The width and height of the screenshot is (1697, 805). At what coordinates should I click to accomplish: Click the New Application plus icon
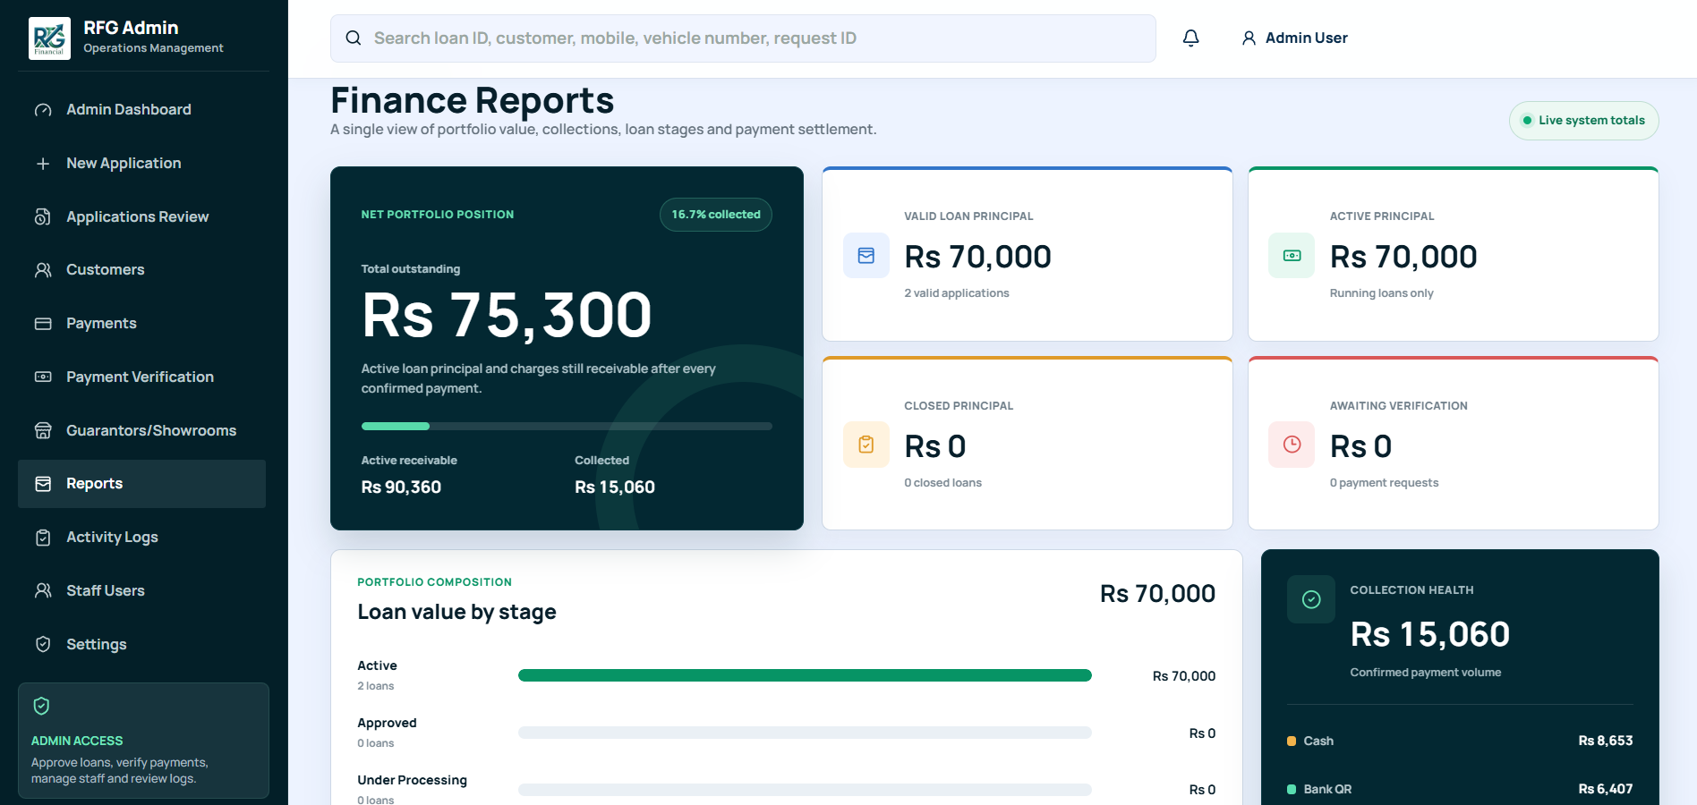pos(43,164)
